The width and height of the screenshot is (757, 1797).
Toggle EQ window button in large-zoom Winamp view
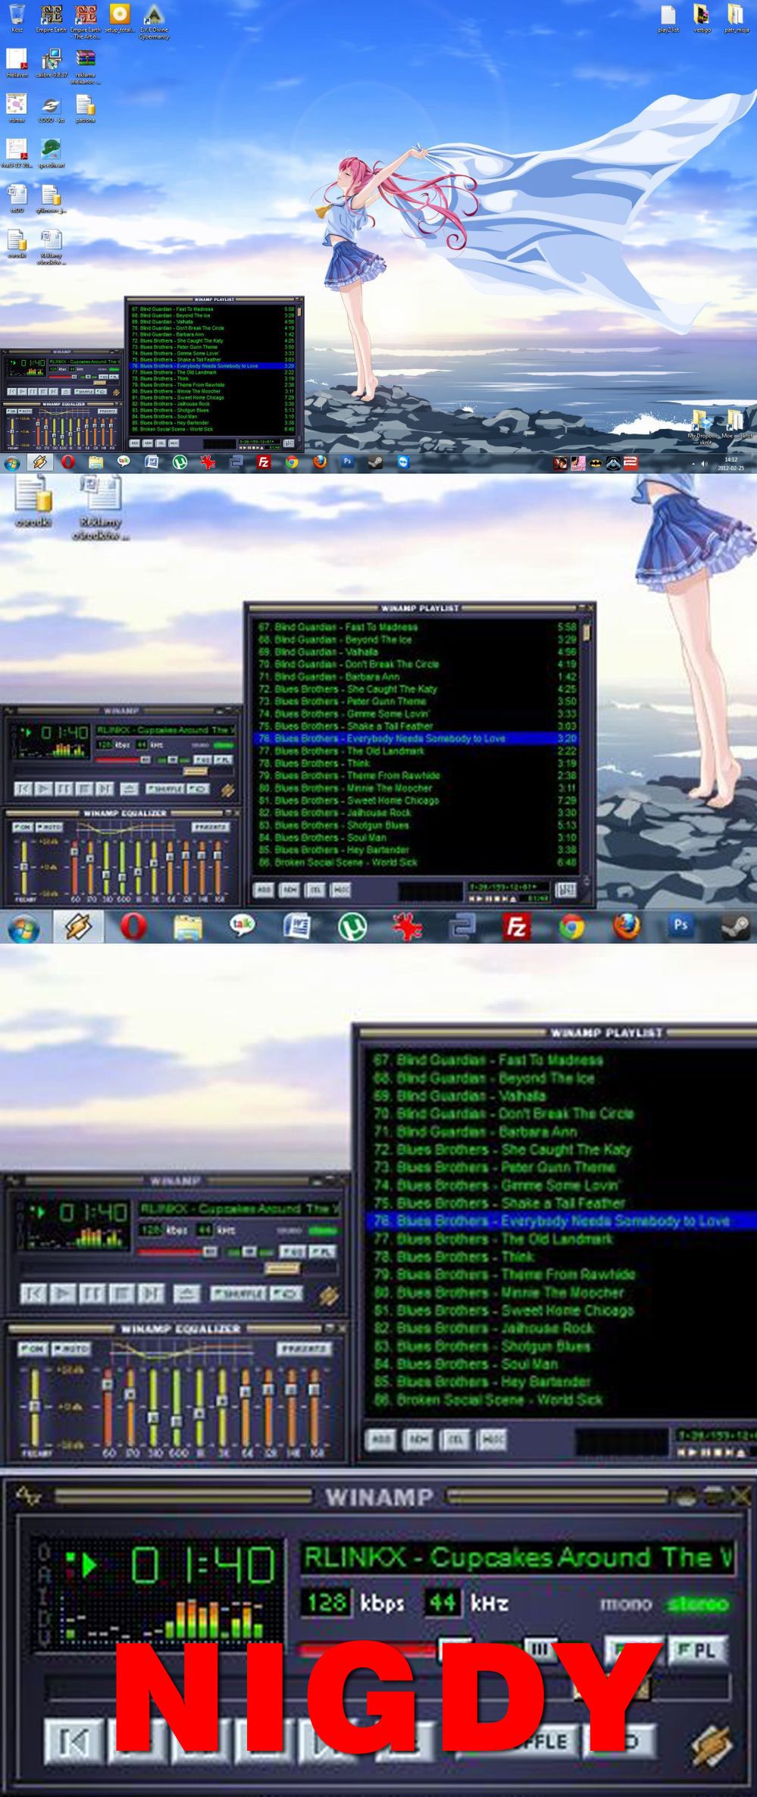pyautogui.click(x=292, y=1251)
